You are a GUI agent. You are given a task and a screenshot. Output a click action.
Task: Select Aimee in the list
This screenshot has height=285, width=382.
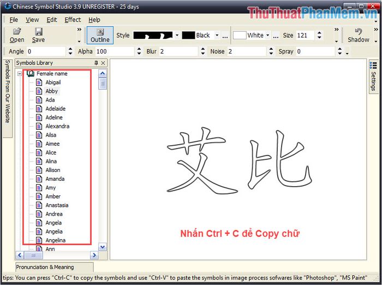pos(52,144)
